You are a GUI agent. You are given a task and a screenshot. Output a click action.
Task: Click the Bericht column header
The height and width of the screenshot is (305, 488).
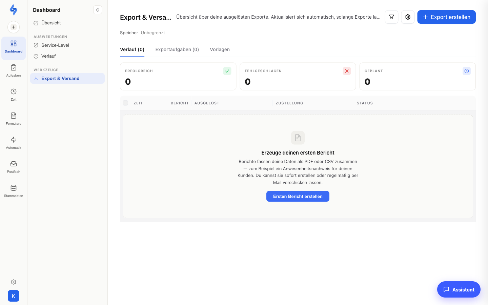click(x=180, y=103)
